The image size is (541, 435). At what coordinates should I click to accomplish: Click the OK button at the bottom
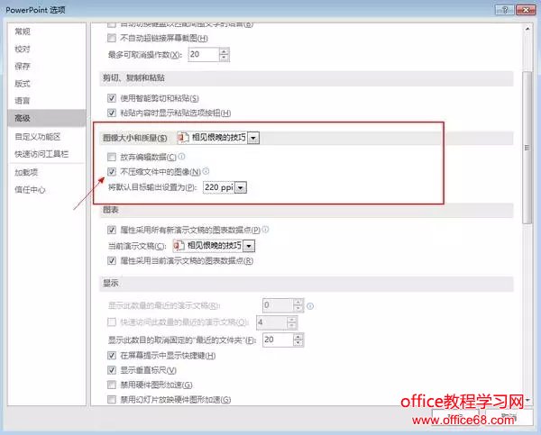tap(455, 417)
